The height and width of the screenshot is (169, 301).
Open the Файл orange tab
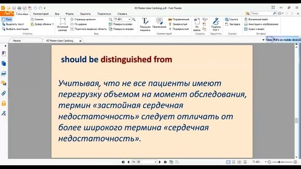(7, 14)
